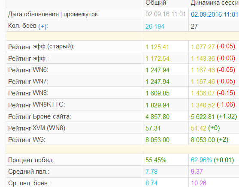The image size is (239, 187).
Task: Select 1 167.46 in the WN6 row
Action: tap(203, 70)
